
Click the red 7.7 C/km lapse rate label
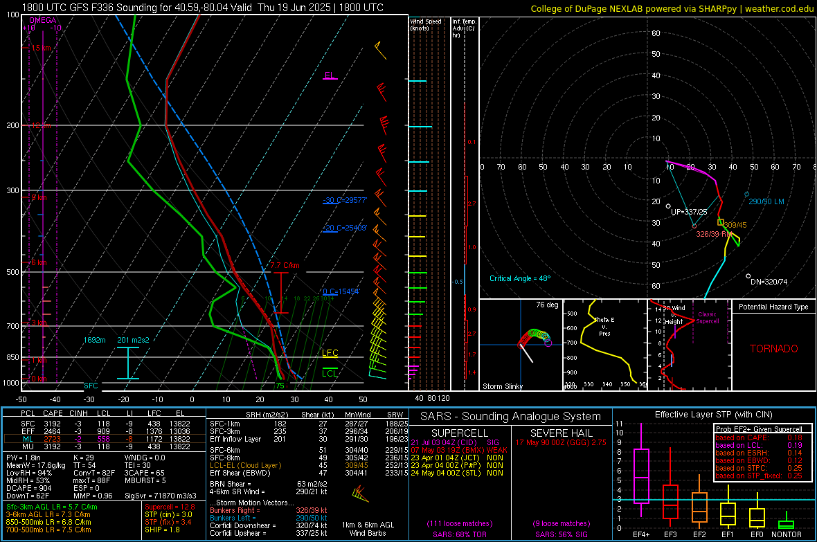[x=285, y=265]
